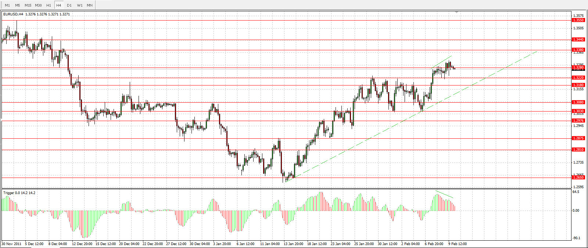Switch to the M15 timeframe

coord(28,5)
